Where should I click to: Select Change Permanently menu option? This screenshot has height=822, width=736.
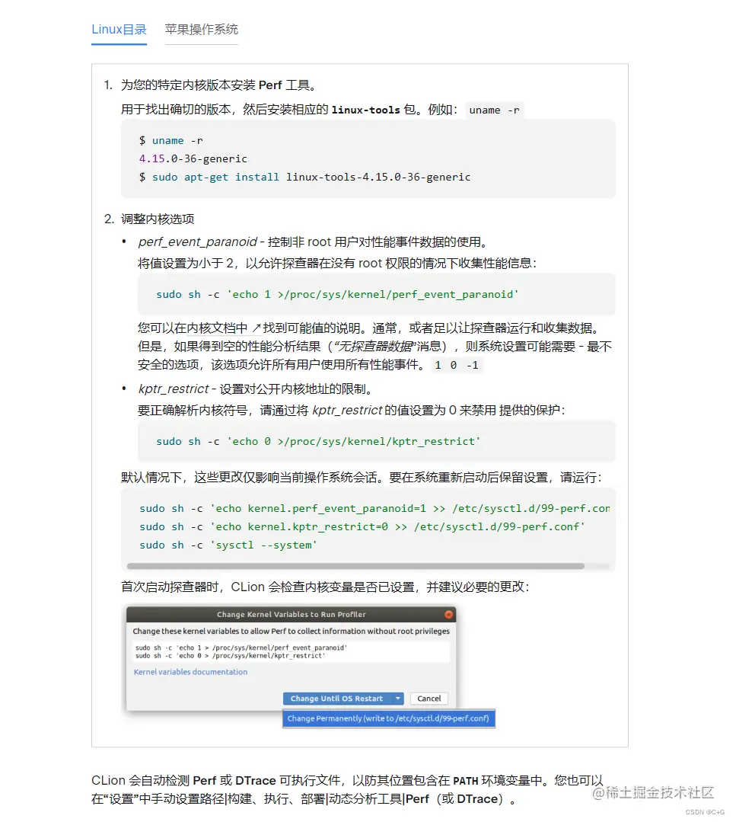click(388, 718)
